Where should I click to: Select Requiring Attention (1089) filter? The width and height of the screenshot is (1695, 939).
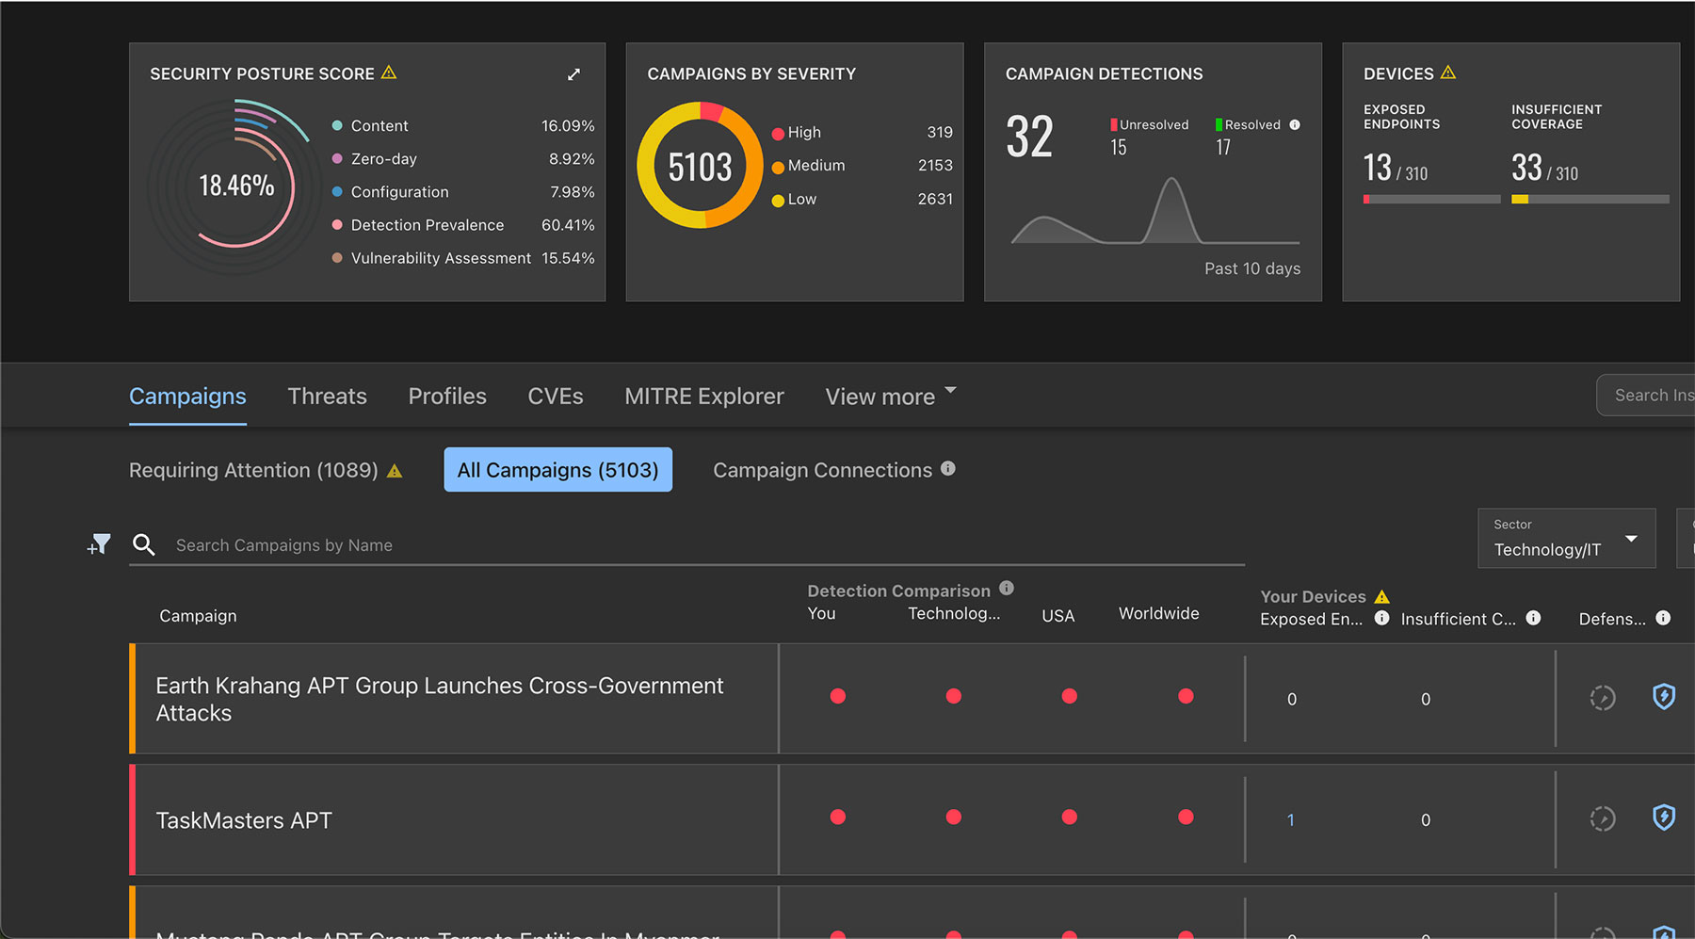(253, 470)
